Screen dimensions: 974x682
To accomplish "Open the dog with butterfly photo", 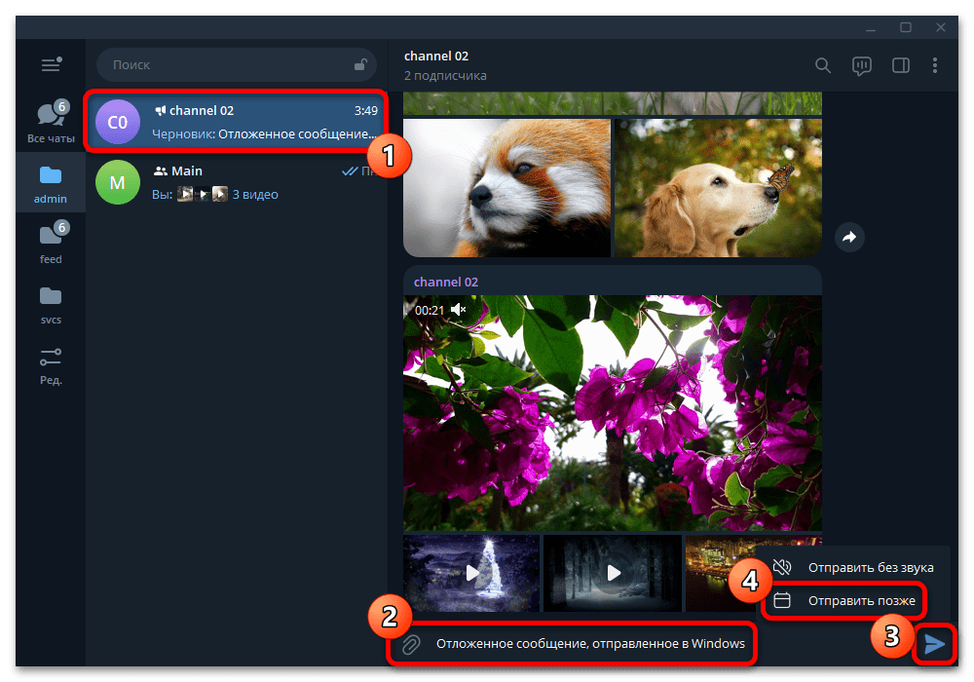I will click(x=718, y=188).
